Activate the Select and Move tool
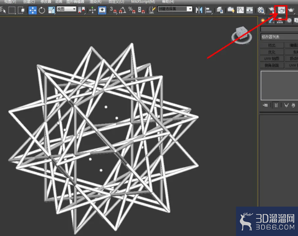The image size is (298, 236). [x=33, y=10]
